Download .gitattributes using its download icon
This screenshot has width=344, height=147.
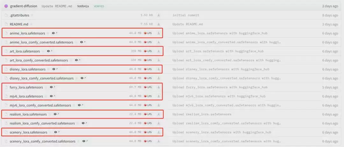point(159,15)
